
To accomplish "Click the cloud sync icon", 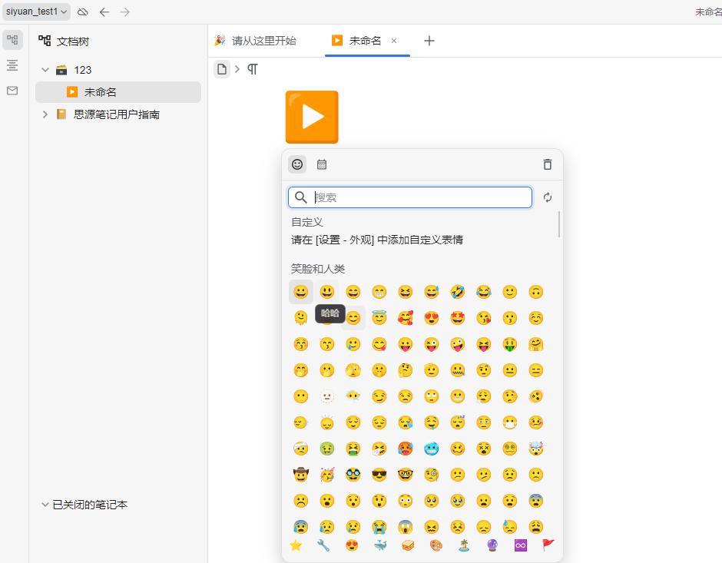I will [83, 12].
